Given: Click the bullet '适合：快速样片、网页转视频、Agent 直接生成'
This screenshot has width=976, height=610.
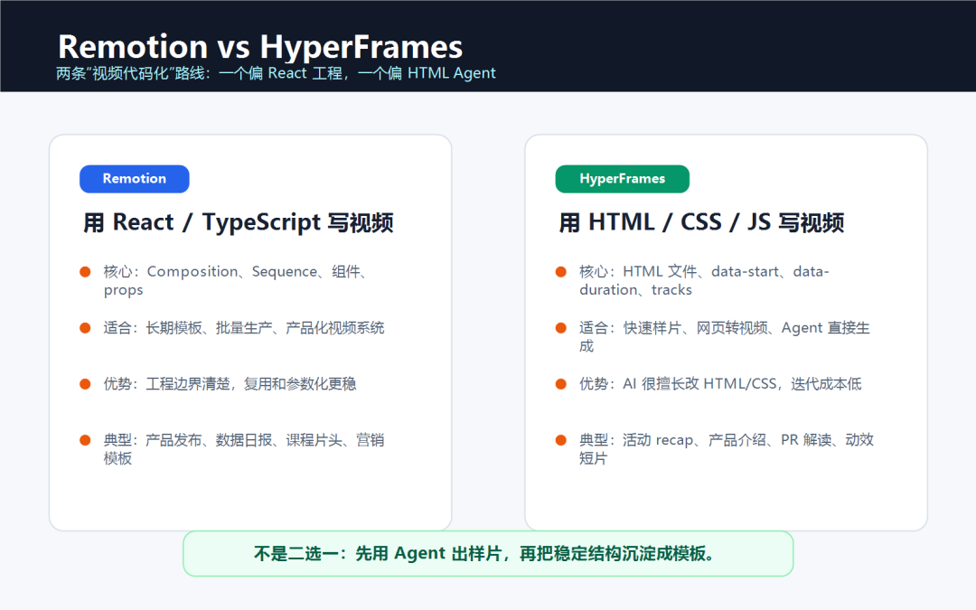Looking at the screenshot, I should coord(725,337).
